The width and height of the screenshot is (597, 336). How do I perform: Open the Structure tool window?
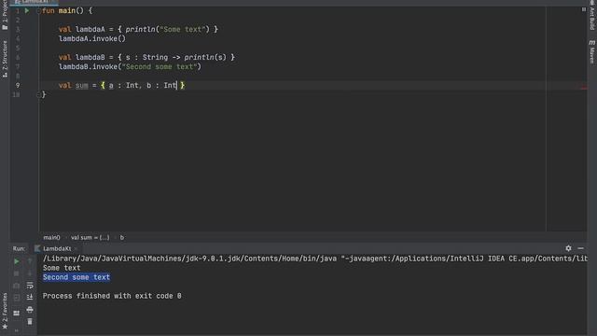click(5, 59)
